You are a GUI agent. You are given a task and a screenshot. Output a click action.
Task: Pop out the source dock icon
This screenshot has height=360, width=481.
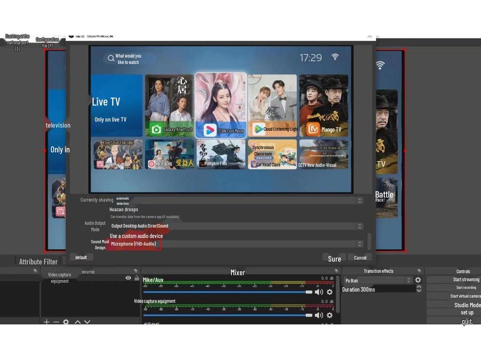point(136,271)
